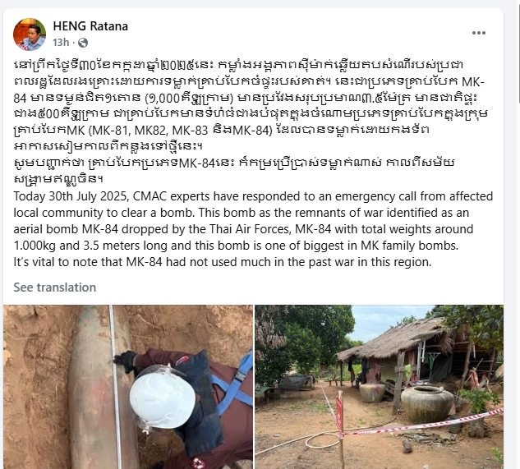Open HENG Ratana's profile picture
This screenshot has width=520, height=469.
[30, 34]
